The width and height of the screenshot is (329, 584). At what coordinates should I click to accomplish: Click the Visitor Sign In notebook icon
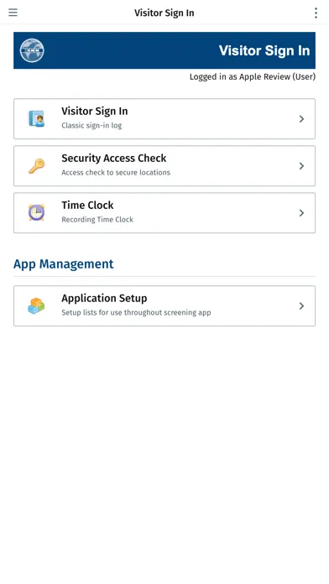(37, 119)
